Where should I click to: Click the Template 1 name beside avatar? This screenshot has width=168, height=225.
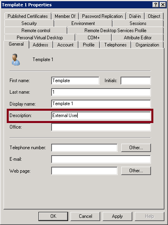[43, 60]
